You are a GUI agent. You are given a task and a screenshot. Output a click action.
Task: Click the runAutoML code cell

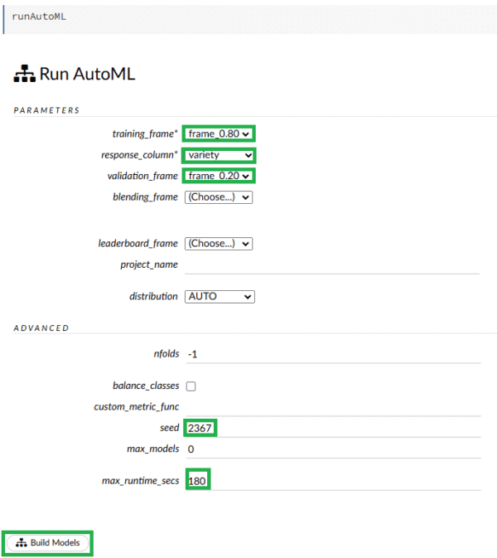click(248, 17)
